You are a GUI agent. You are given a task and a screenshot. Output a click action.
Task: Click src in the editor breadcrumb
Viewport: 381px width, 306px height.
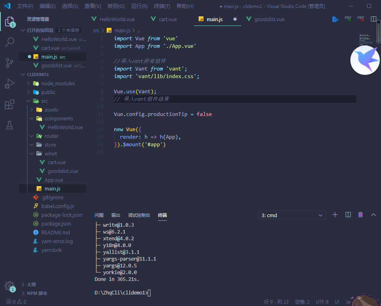click(96, 30)
